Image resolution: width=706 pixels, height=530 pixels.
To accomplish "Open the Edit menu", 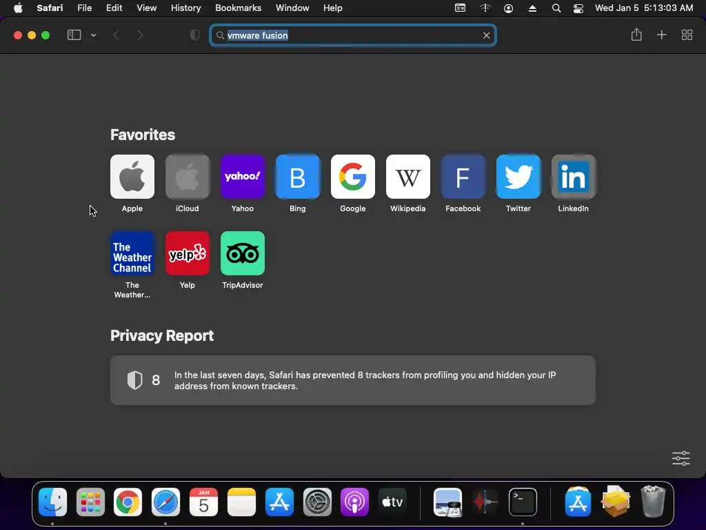I will point(114,8).
